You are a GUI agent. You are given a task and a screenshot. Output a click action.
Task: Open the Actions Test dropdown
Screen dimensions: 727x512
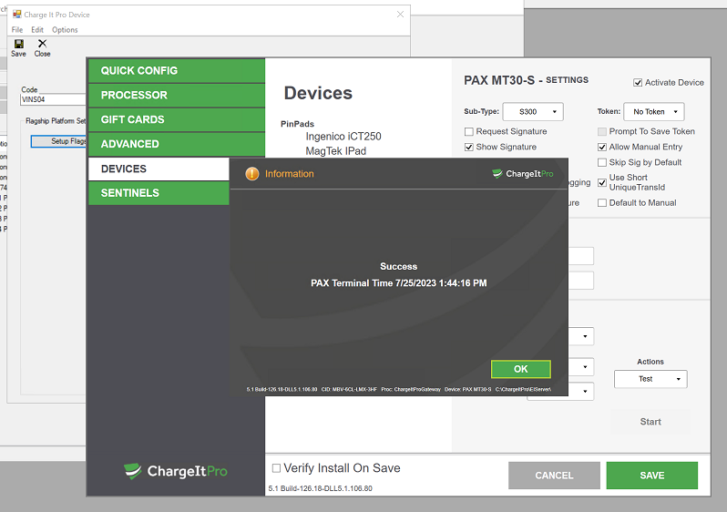[650, 379]
